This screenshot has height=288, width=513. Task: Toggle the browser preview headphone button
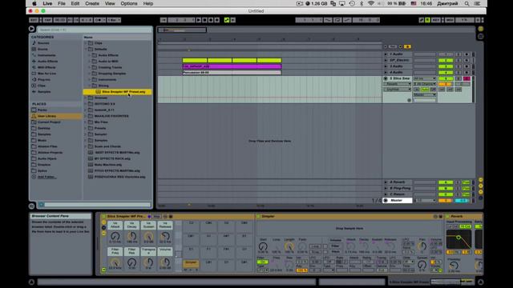coord(41,205)
